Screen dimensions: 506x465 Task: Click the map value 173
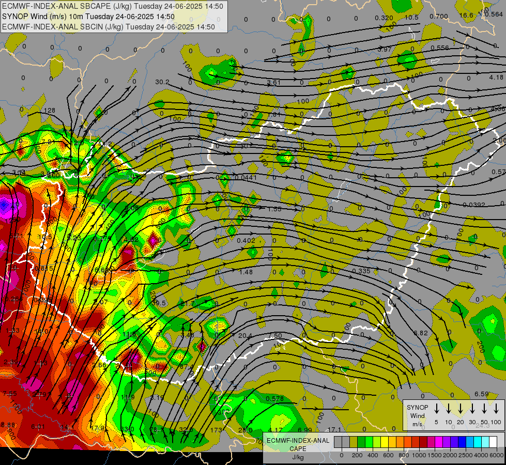pos(216,430)
